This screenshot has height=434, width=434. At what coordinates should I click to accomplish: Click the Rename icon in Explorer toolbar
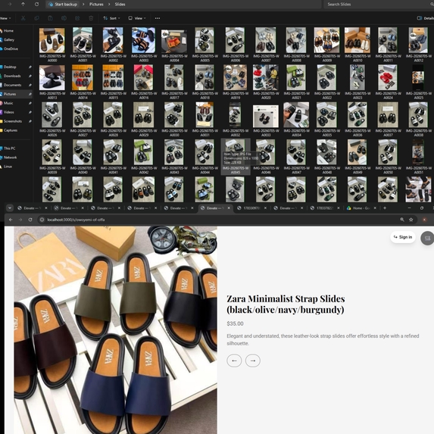(x=64, y=18)
